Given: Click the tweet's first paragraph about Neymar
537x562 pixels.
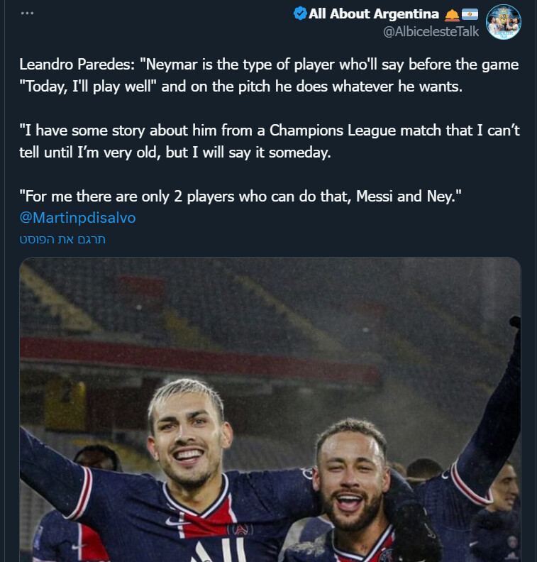Looking at the screenshot, I should pos(269,76).
